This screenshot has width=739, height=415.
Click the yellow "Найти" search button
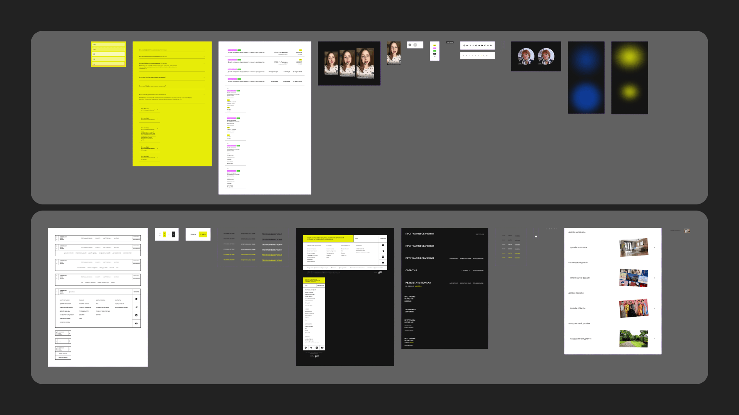click(203, 234)
